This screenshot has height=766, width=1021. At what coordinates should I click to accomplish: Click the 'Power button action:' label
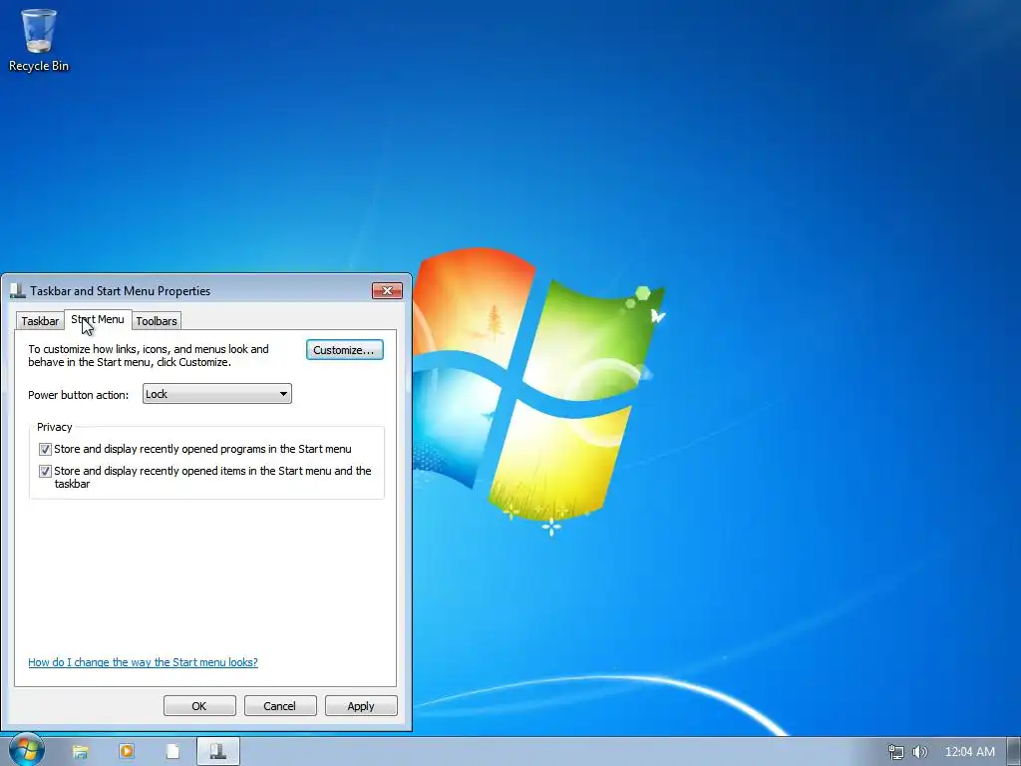pyautogui.click(x=78, y=395)
